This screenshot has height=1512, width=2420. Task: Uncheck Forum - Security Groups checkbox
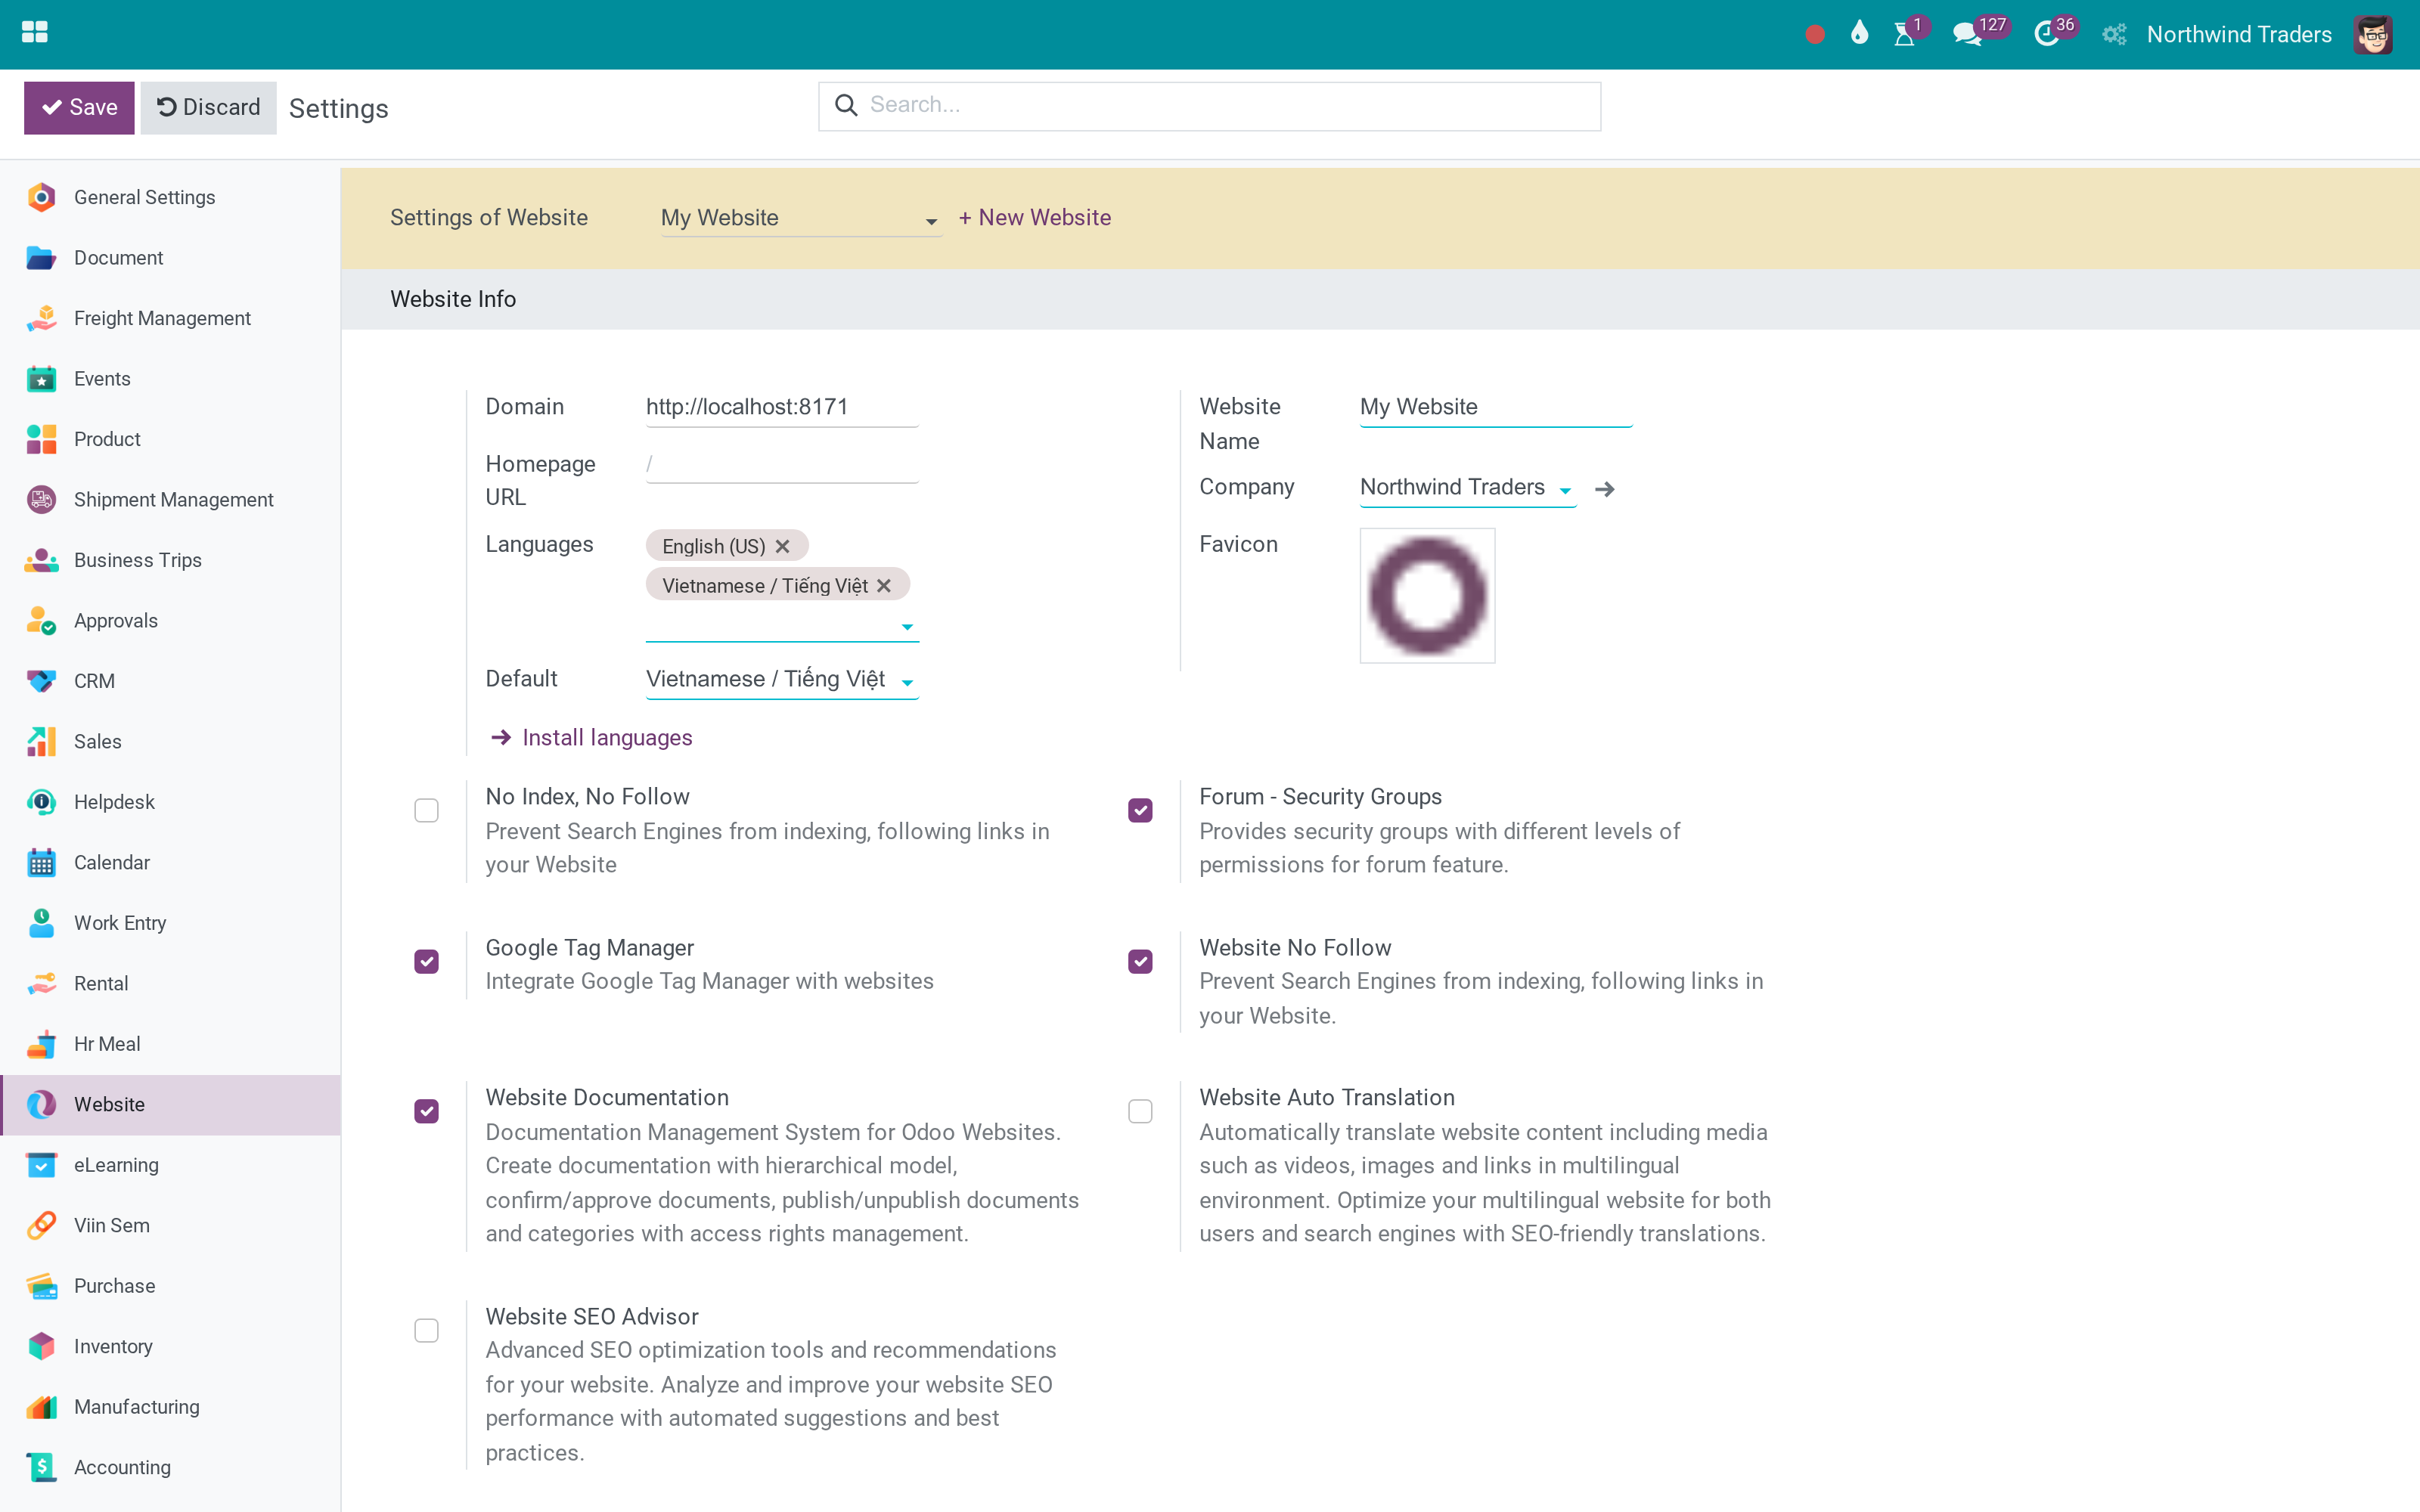(x=1140, y=810)
